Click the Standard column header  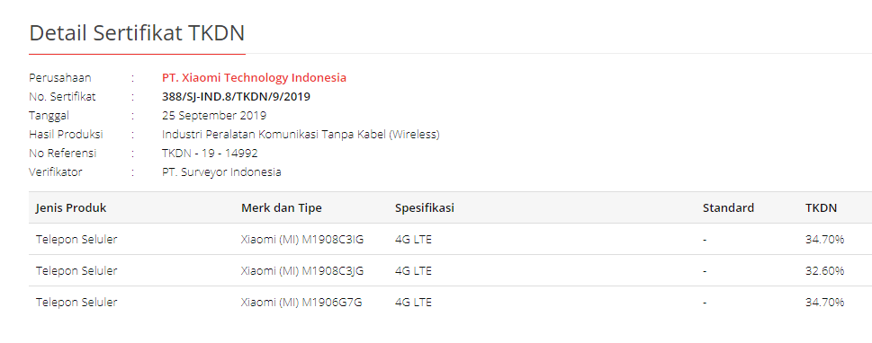point(728,208)
